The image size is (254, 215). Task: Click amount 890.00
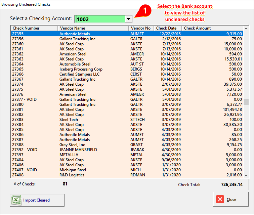[x=236, y=79]
